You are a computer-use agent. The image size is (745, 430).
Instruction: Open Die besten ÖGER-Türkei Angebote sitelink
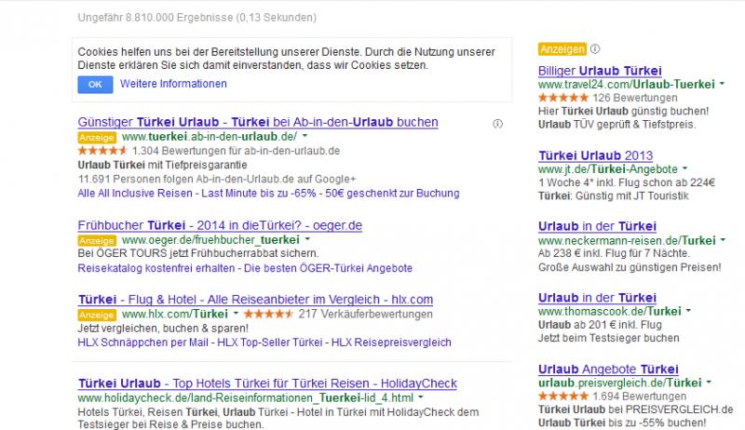(x=329, y=268)
